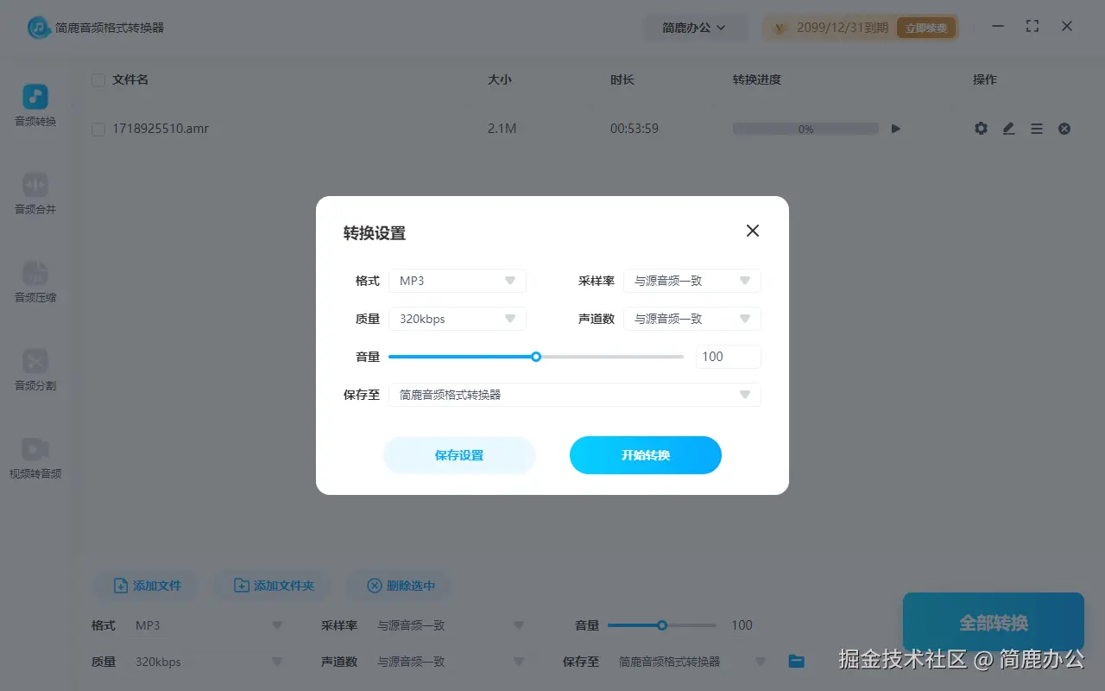Click the 时长 column header
This screenshot has width=1105, height=691.
[x=622, y=79]
